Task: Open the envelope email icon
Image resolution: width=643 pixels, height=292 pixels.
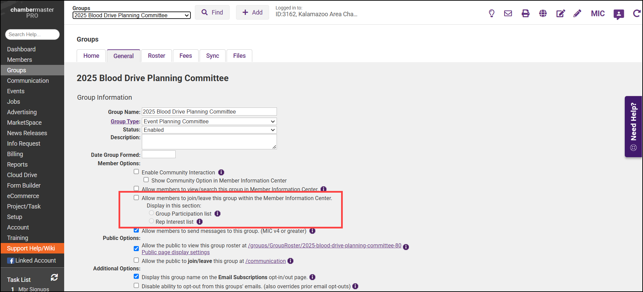Action: pos(508,14)
